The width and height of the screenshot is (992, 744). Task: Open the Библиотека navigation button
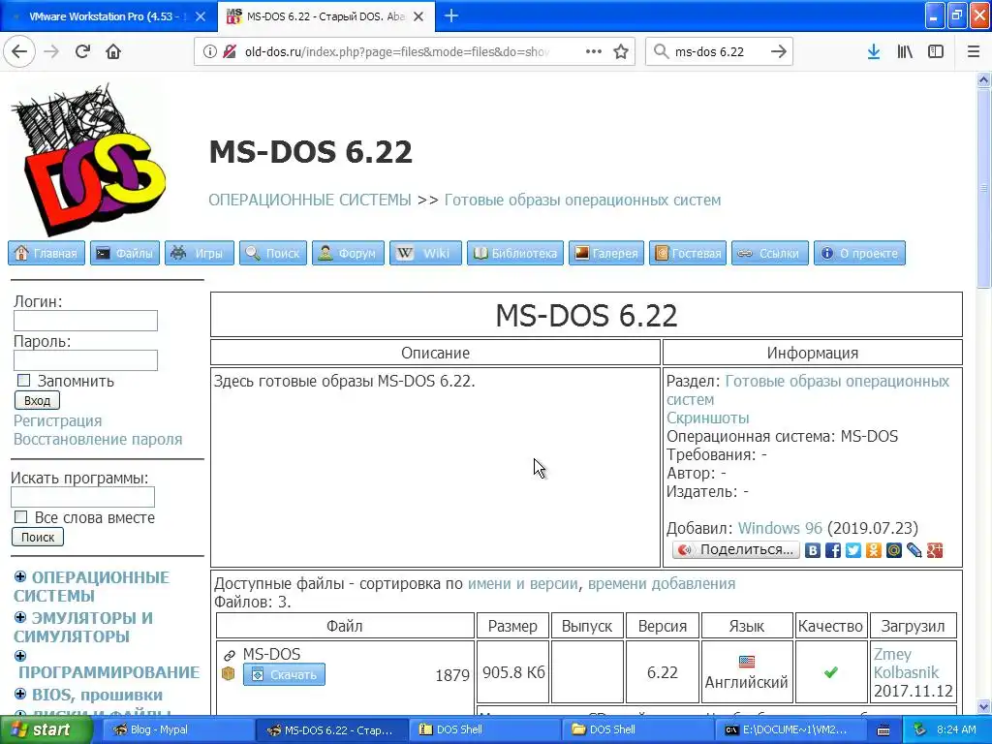point(515,253)
